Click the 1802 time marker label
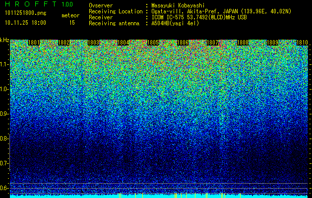This screenshot has width=312, height=198. (63, 43)
